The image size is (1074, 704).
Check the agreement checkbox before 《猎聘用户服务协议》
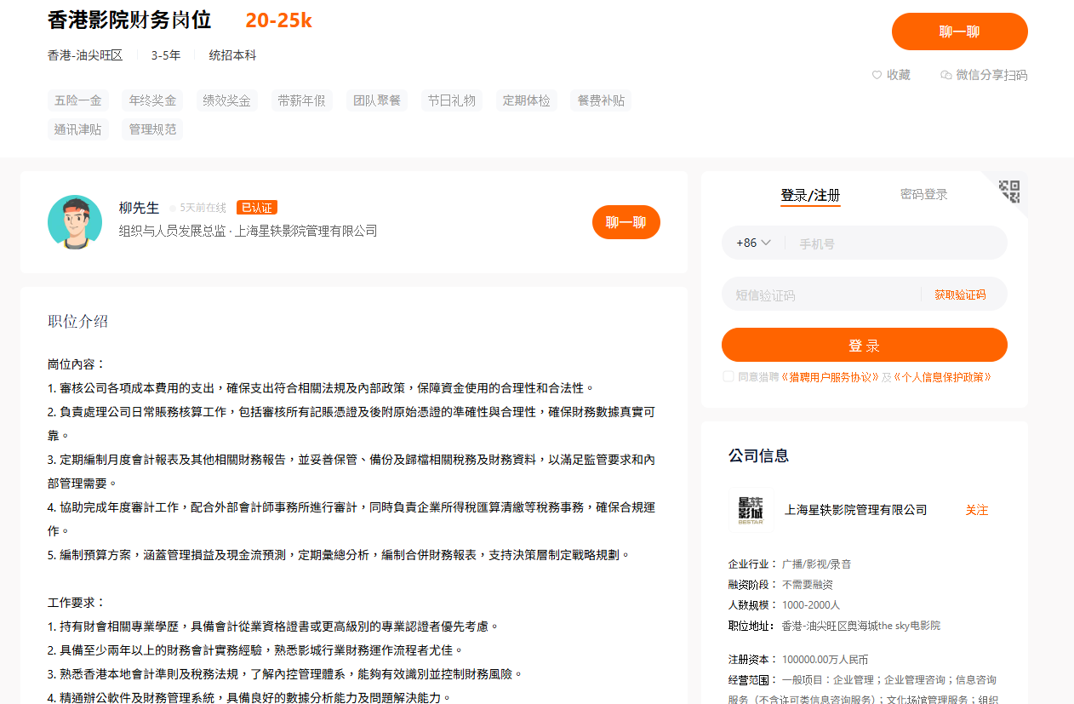[x=728, y=376]
